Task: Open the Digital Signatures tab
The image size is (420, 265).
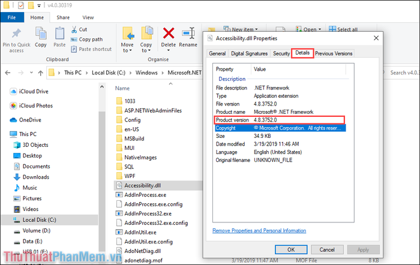Action: (x=249, y=53)
